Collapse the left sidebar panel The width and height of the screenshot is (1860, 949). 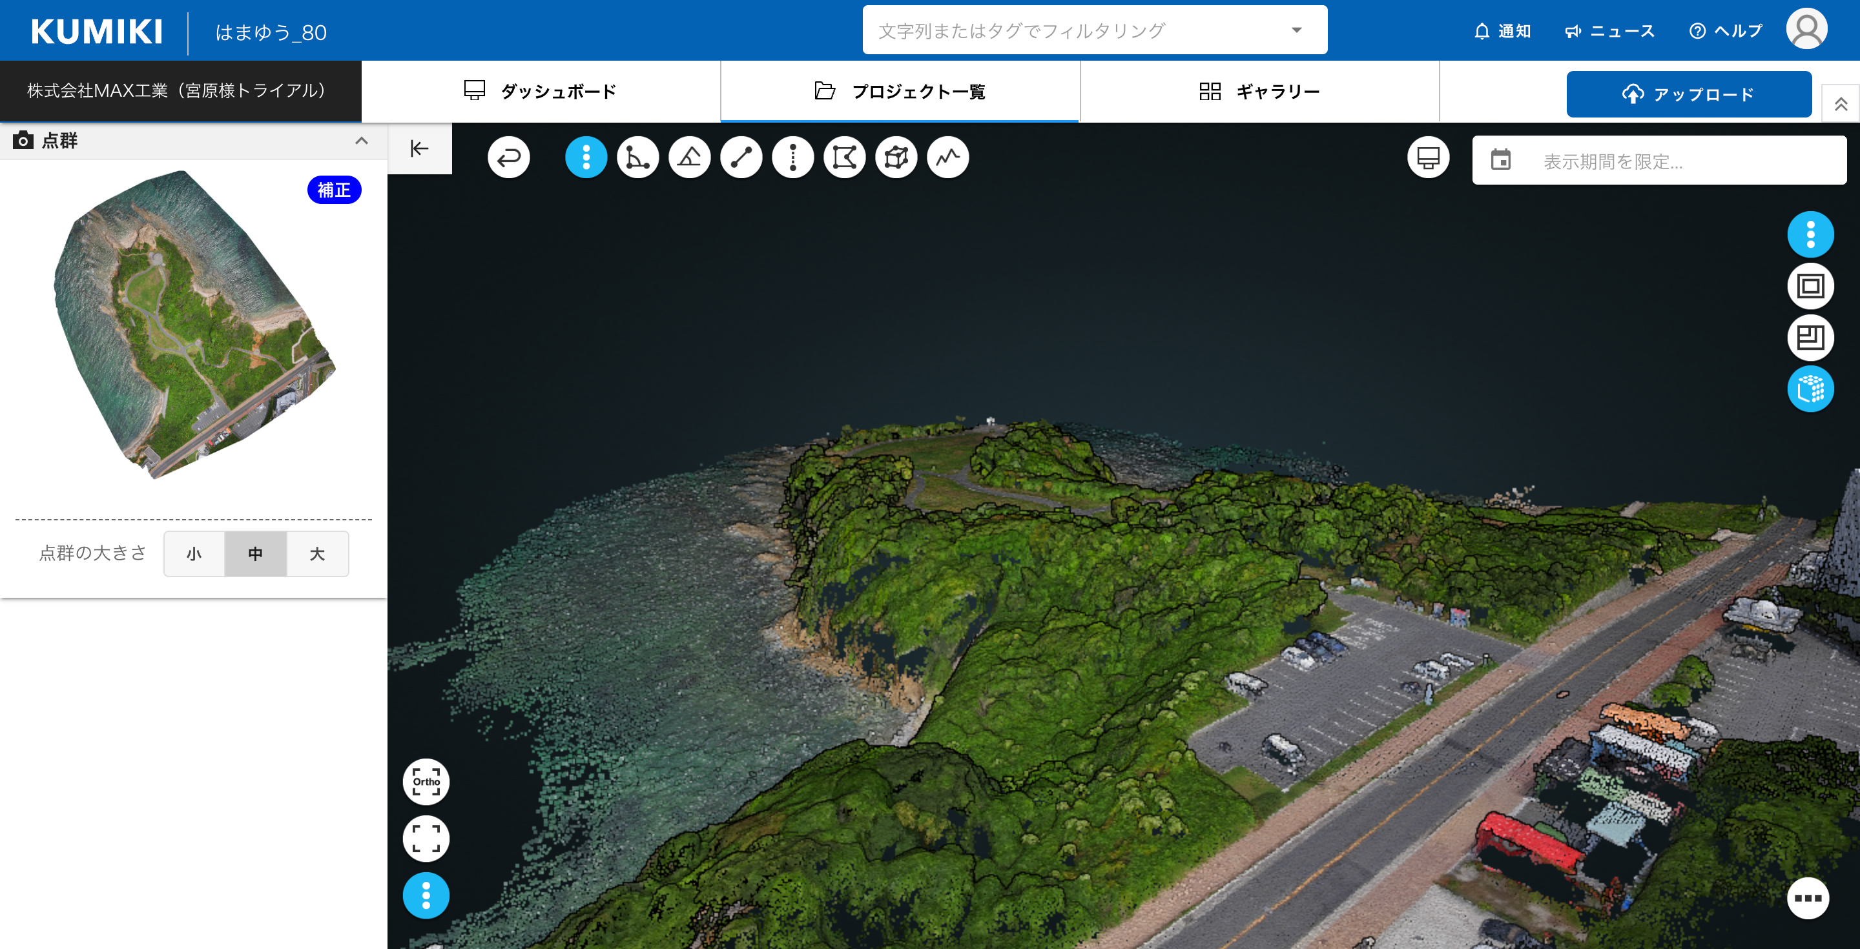(x=420, y=148)
